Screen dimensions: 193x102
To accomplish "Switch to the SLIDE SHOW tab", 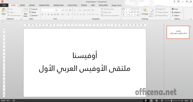I will pos(72,5).
